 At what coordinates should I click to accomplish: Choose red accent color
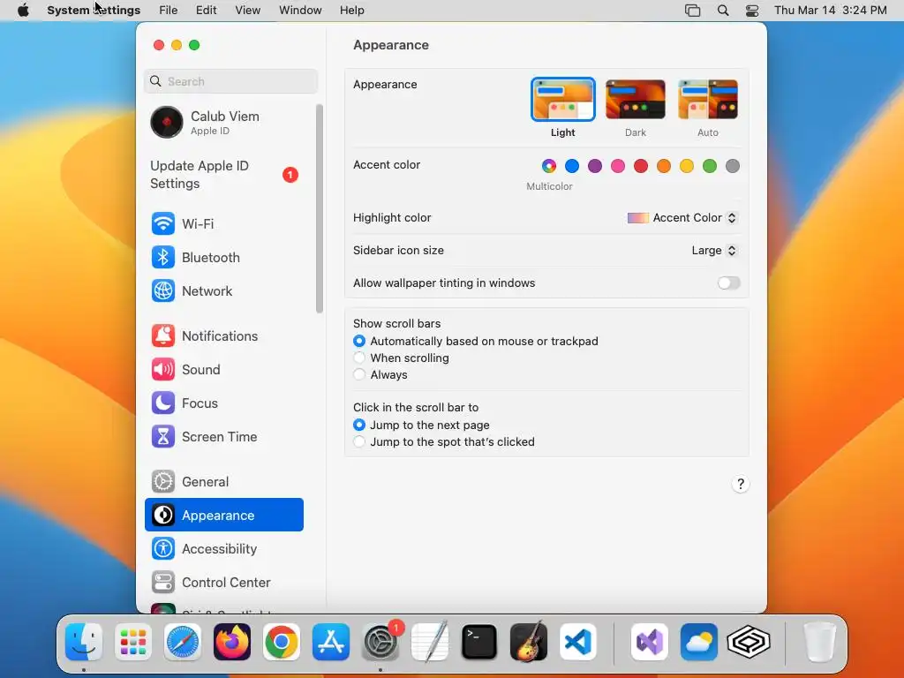(x=641, y=166)
